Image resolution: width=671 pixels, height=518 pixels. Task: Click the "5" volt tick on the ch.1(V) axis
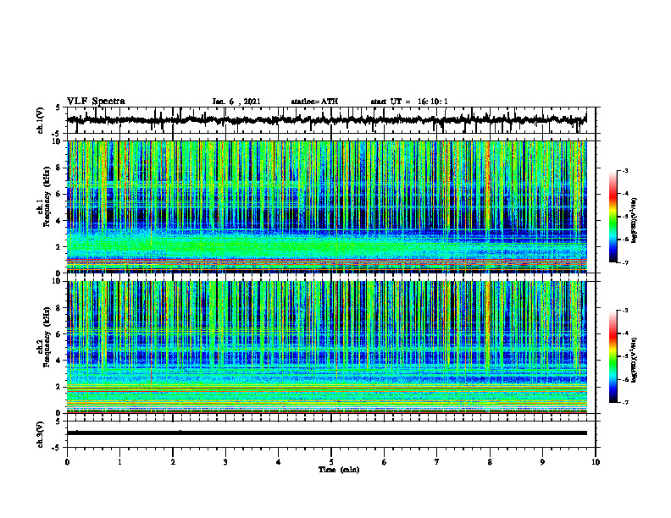click(x=58, y=108)
